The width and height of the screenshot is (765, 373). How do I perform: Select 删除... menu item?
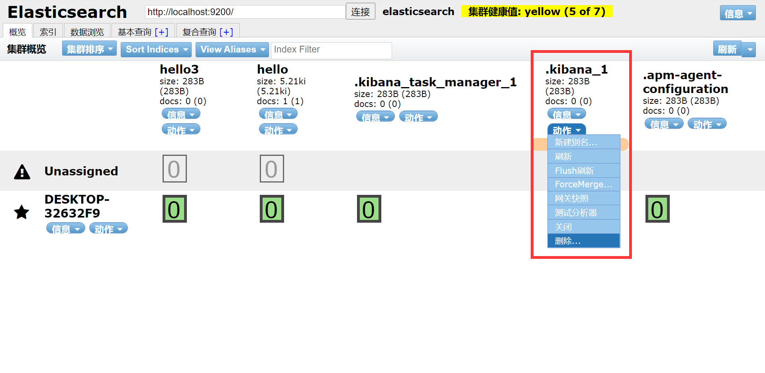(x=584, y=241)
